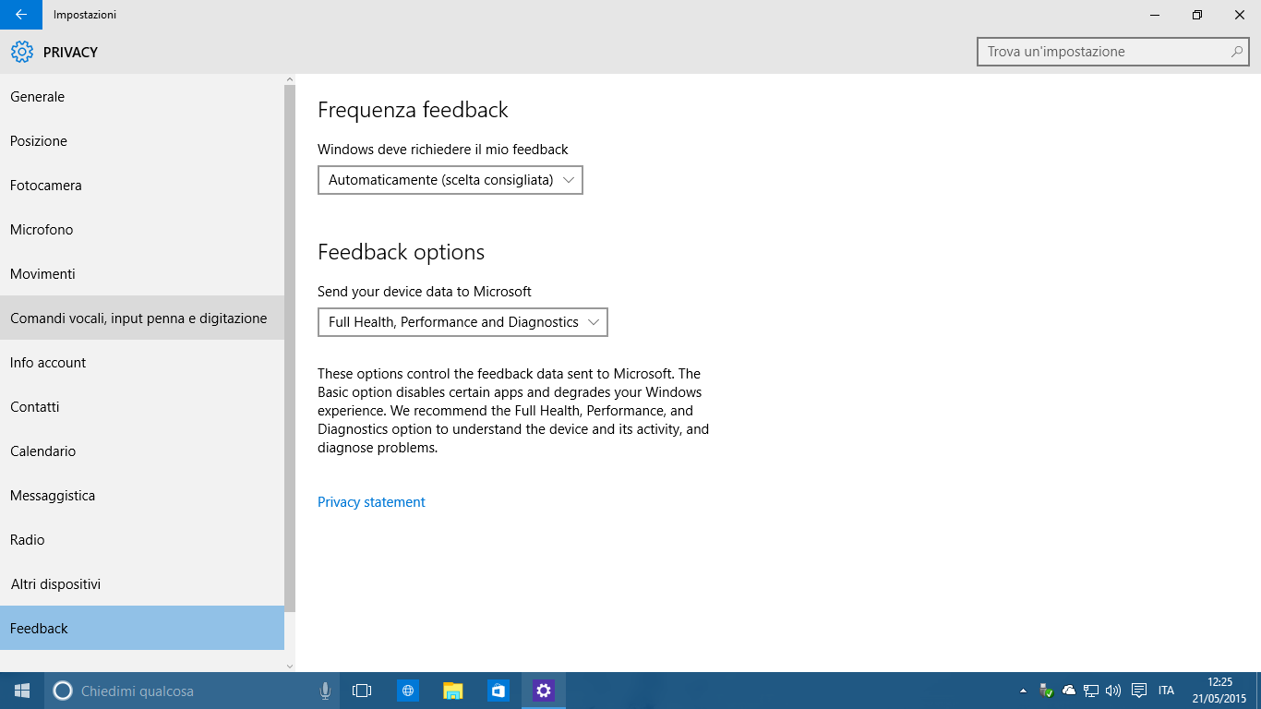Click the OneDrive cloud tray icon

[1069, 691]
